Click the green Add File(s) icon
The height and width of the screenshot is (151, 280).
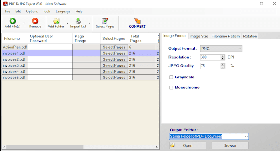(x=12, y=21)
